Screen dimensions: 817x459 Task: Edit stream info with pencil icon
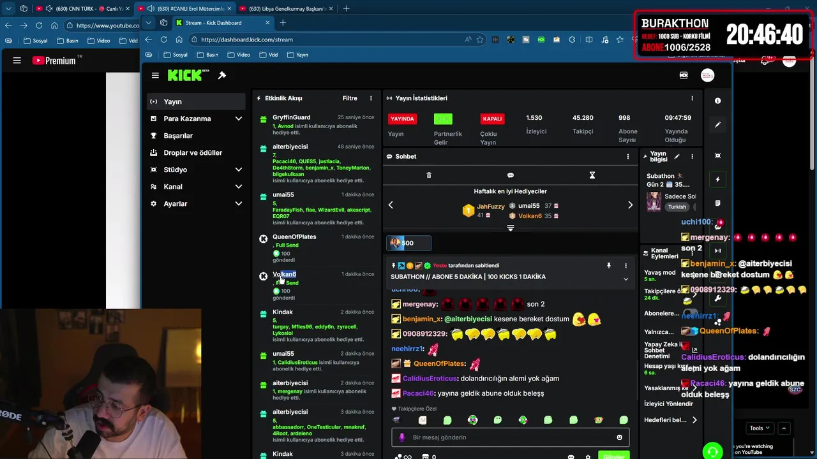click(677, 156)
